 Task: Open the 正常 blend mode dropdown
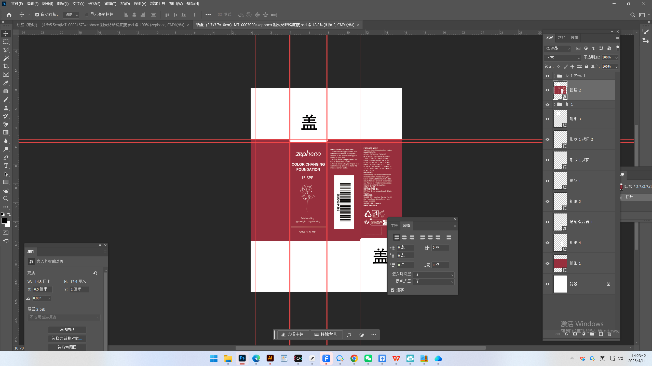[562, 58]
